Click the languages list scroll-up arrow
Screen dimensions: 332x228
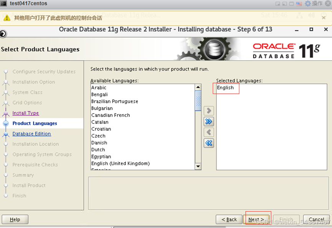pyautogui.click(x=198, y=88)
